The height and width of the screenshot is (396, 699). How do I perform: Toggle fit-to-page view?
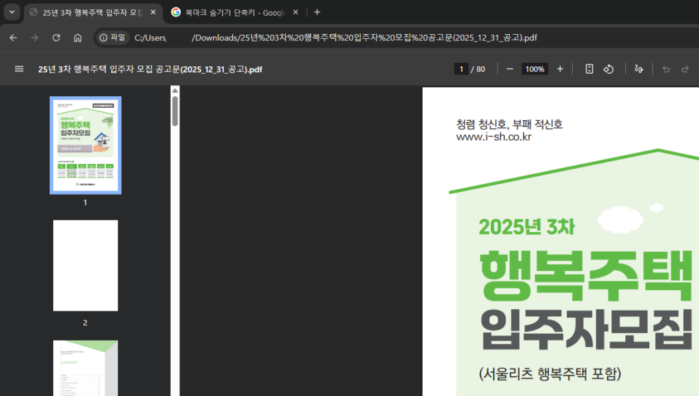coord(589,69)
